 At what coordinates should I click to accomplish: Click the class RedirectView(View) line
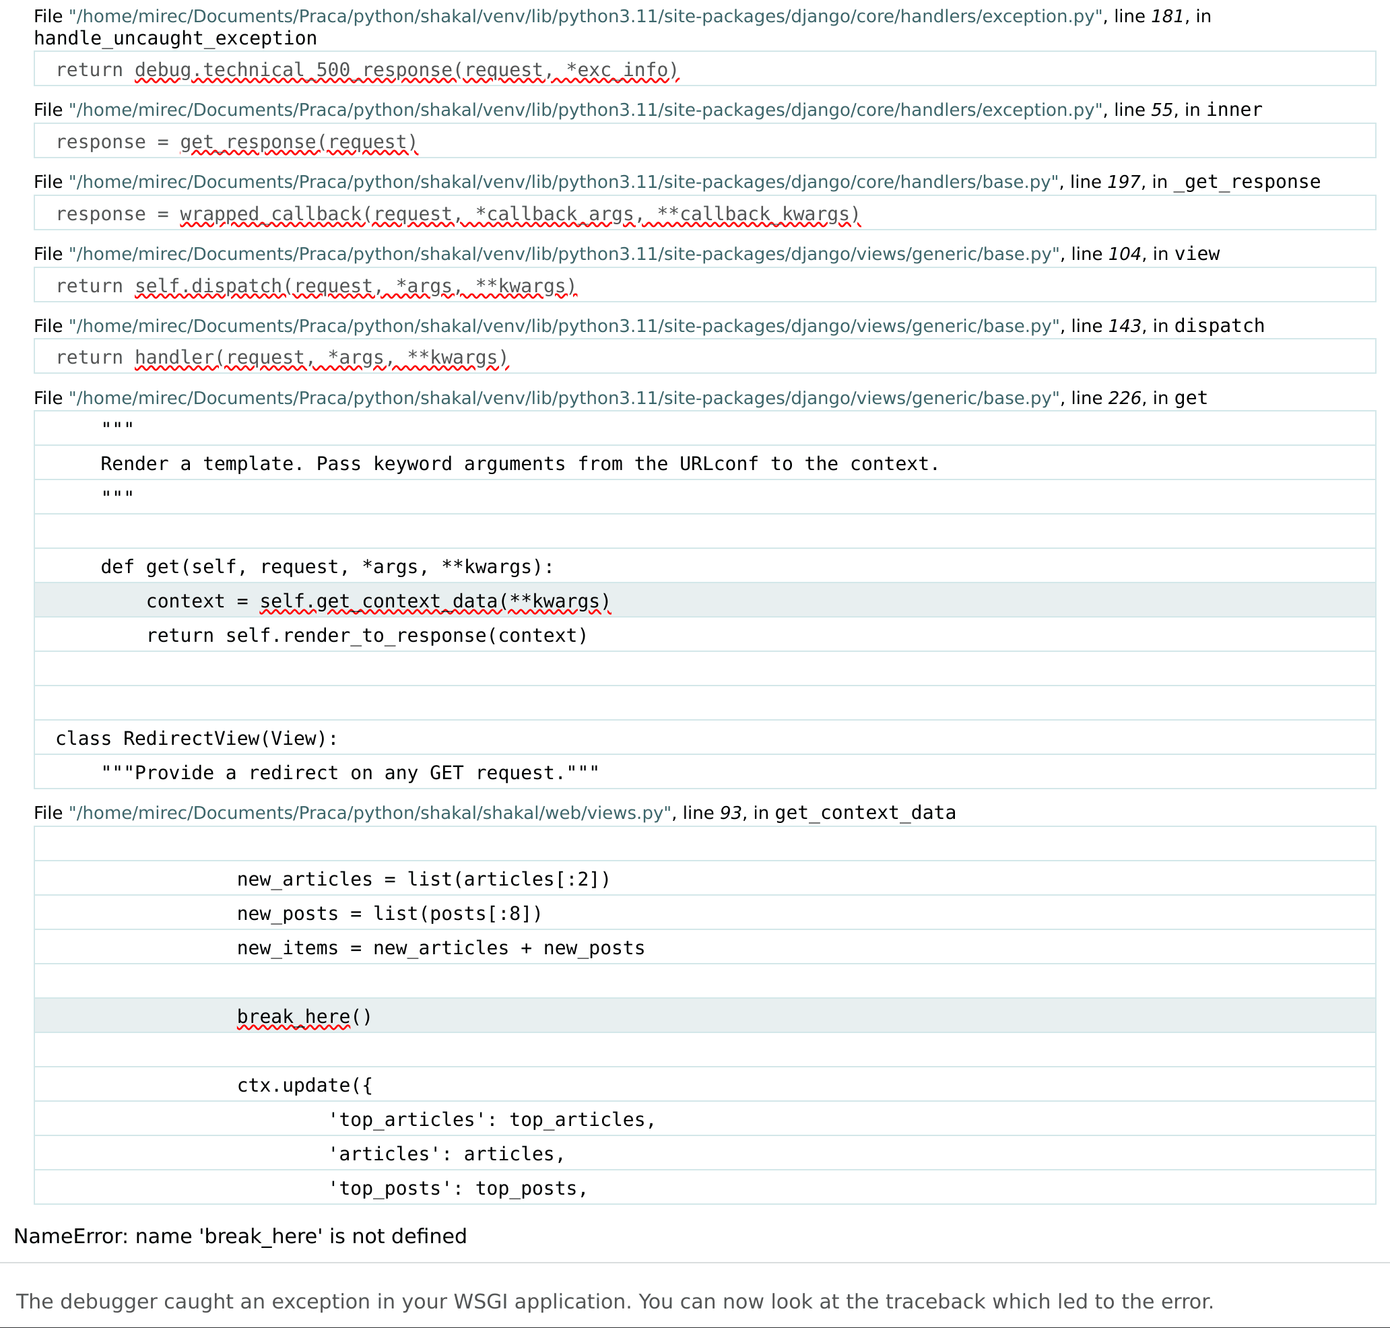pyautogui.click(x=197, y=738)
